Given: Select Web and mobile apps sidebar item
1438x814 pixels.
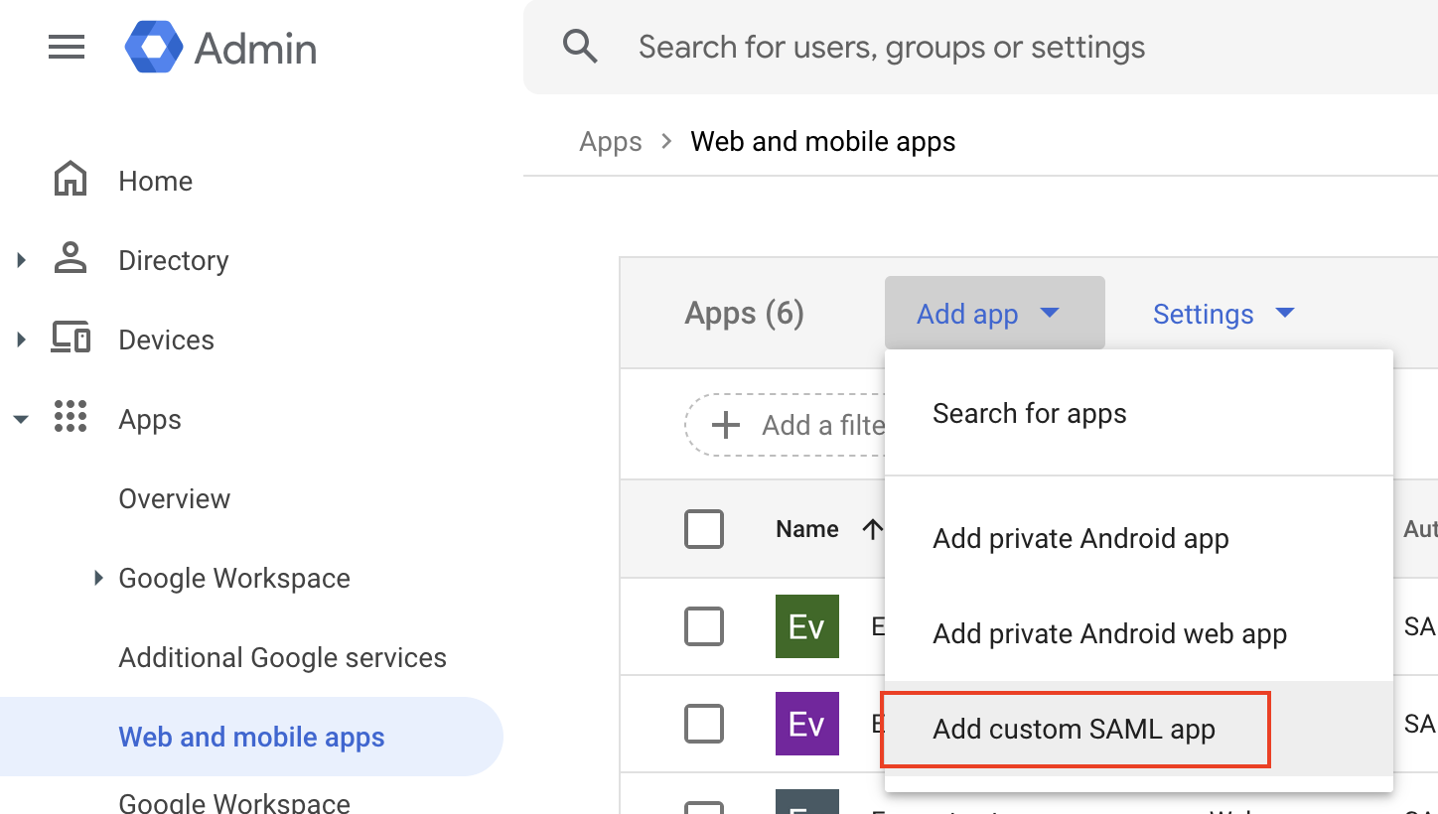Looking at the screenshot, I should point(251,737).
